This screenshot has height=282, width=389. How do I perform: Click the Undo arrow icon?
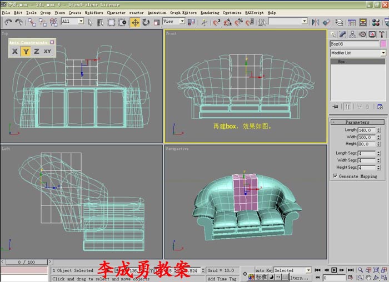pyautogui.click(x=8, y=22)
